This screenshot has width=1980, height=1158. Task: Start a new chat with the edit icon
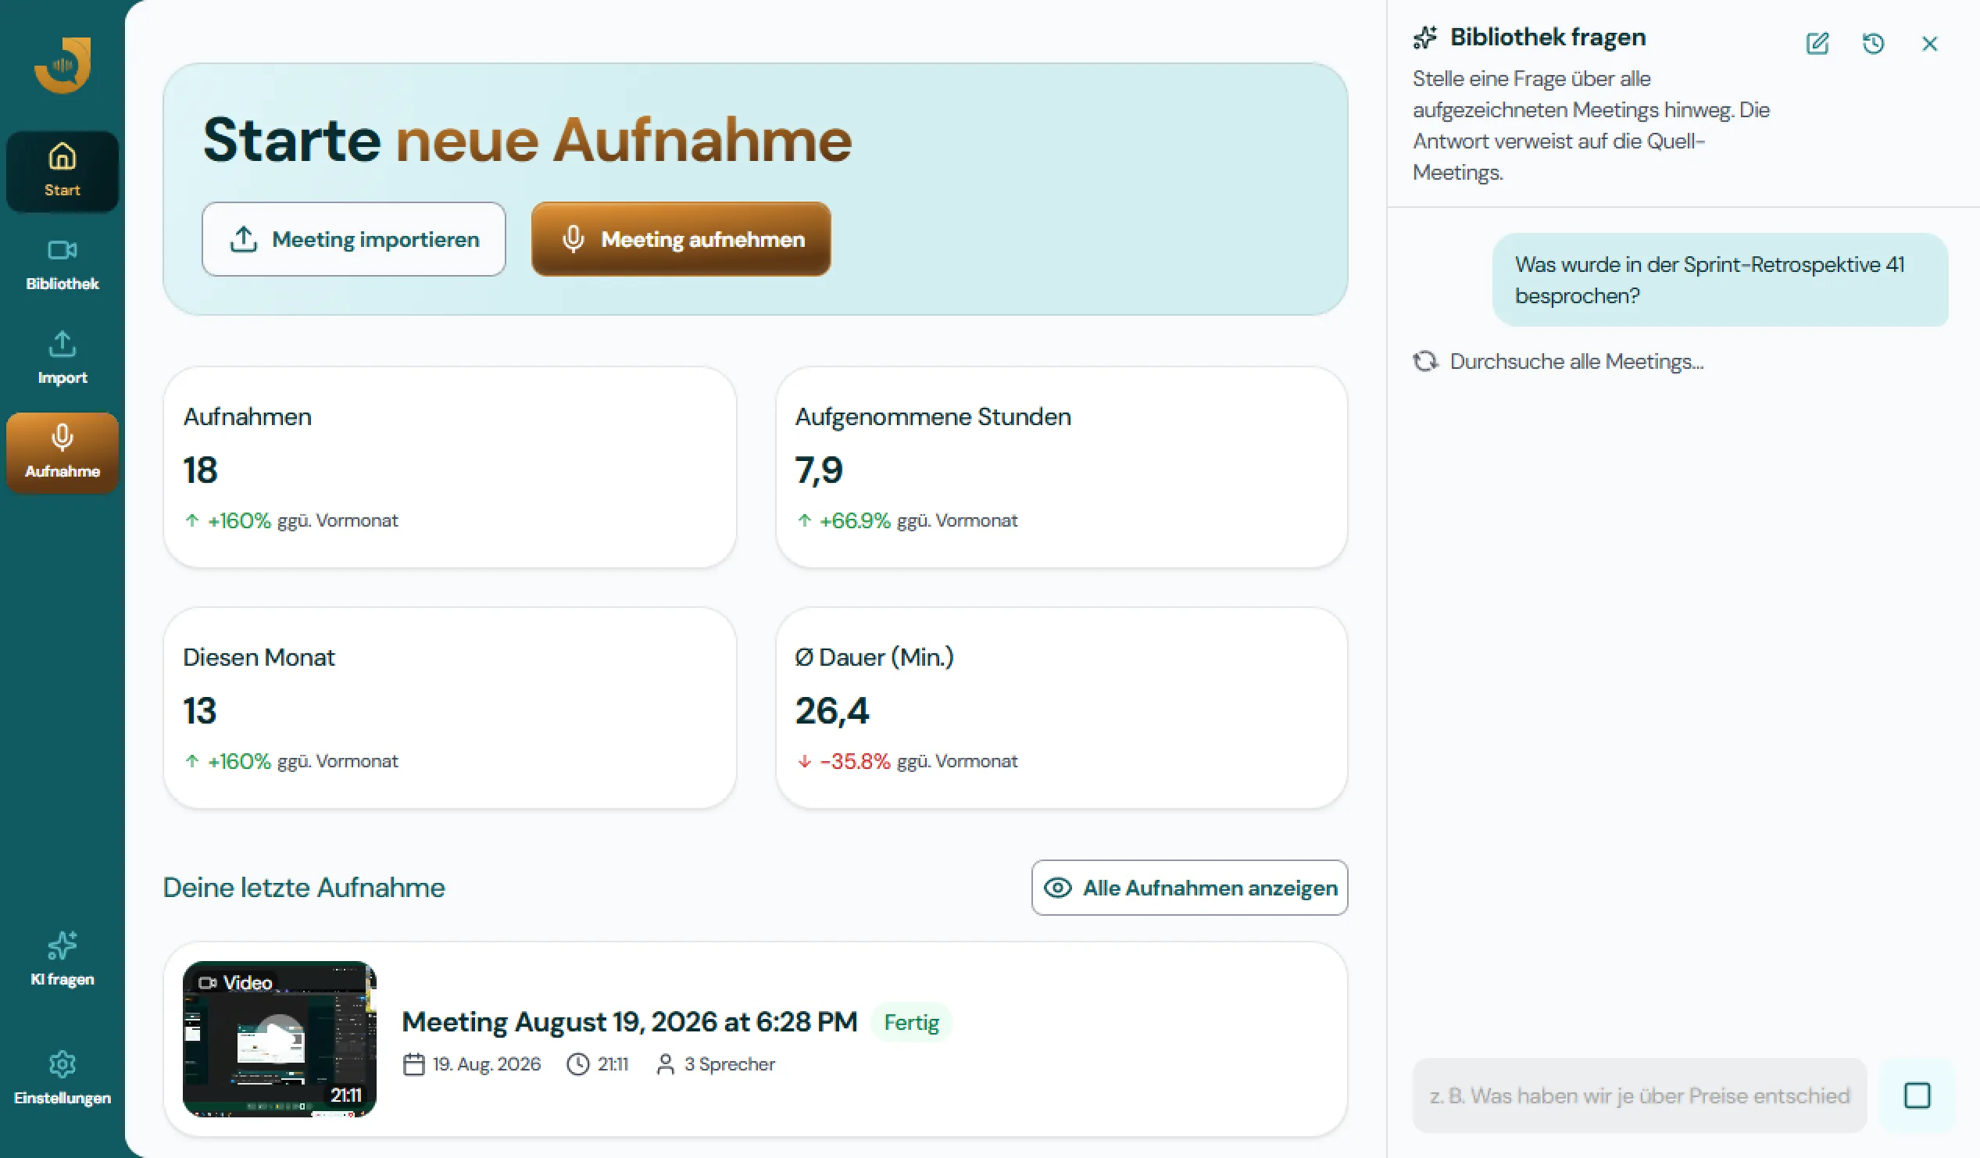(x=1817, y=43)
